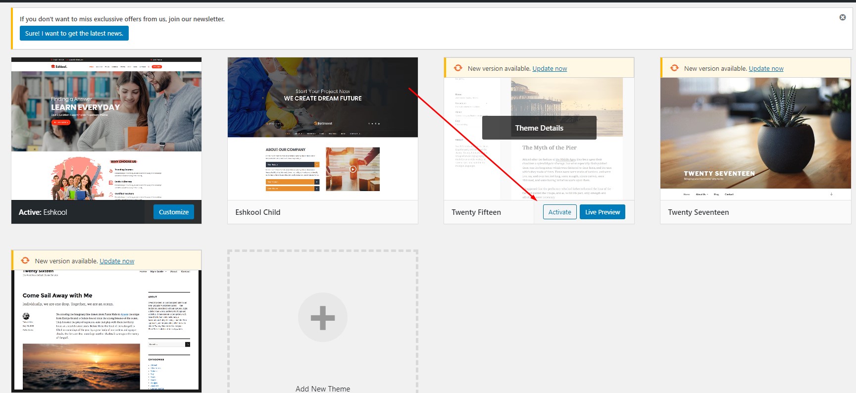Open Live Preview for Twenty Fifteen
The height and width of the screenshot is (393, 856).
pyautogui.click(x=603, y=212)
